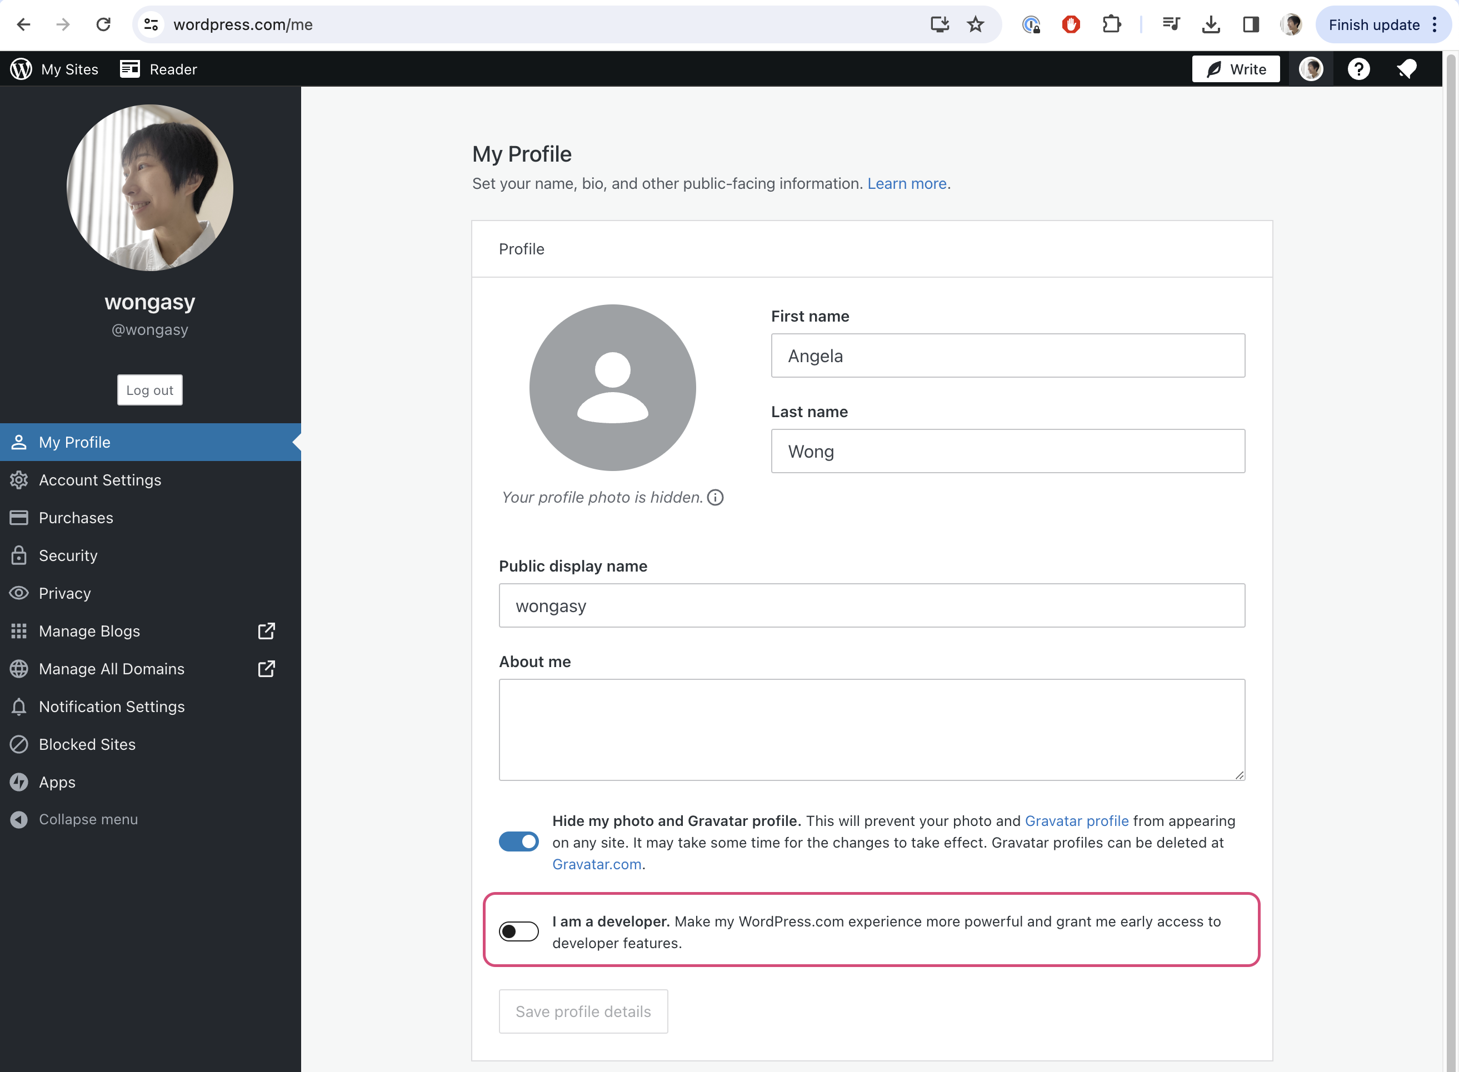
Task: Open the Reader icon in top bar
Action: click(x=130, y=69)
